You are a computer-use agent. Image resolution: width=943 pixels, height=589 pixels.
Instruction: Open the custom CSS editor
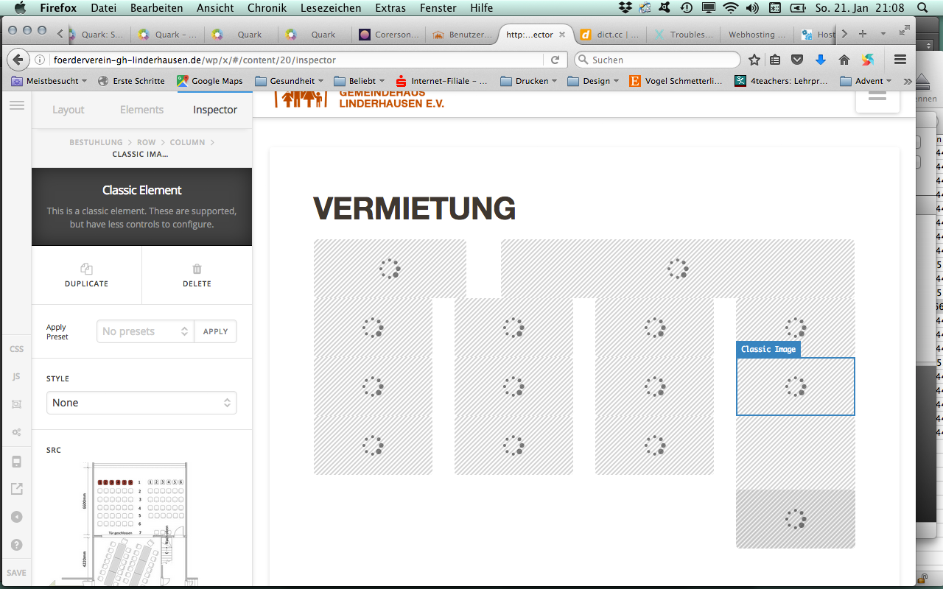(16, 349)
